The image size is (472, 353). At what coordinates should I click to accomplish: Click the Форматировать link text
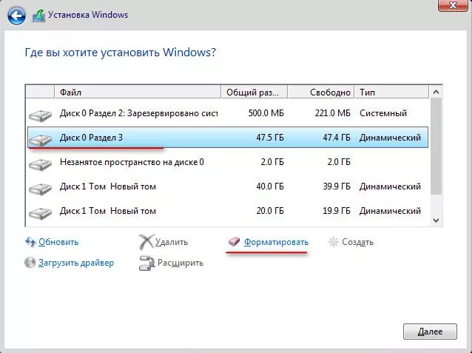(x=276, y=242)
